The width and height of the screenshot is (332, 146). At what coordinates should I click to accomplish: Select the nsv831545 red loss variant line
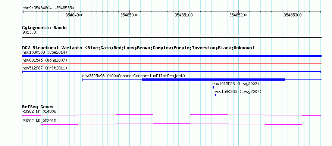[172, 63]
